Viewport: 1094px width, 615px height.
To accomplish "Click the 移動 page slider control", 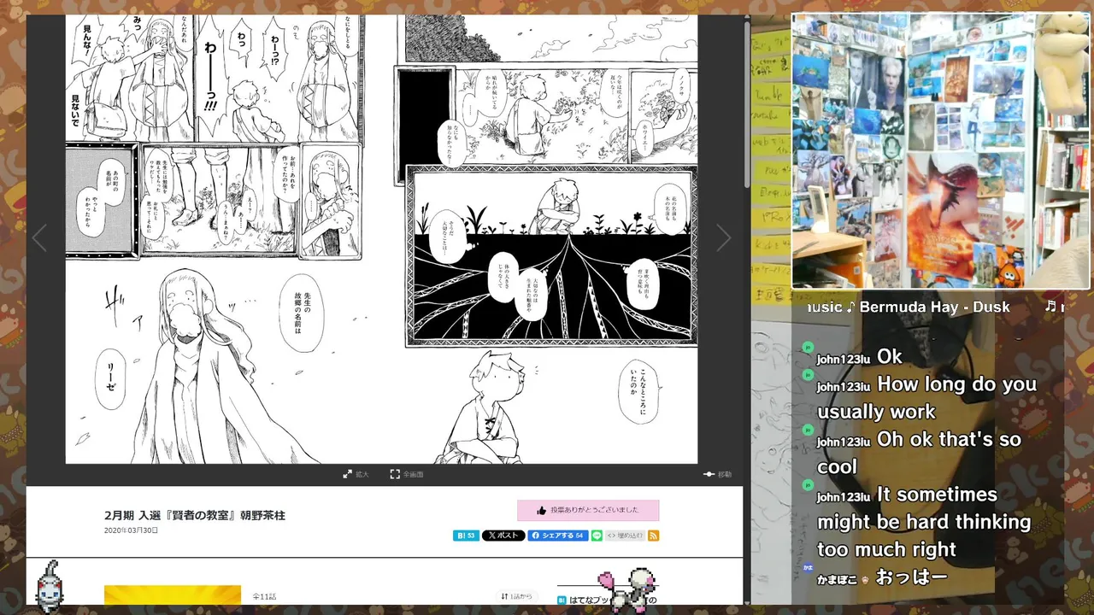I will [x=717, y=474].
